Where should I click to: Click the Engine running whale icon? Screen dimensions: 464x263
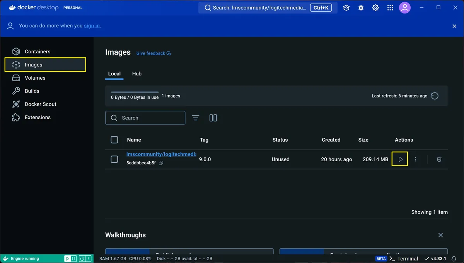coord(5,259)
